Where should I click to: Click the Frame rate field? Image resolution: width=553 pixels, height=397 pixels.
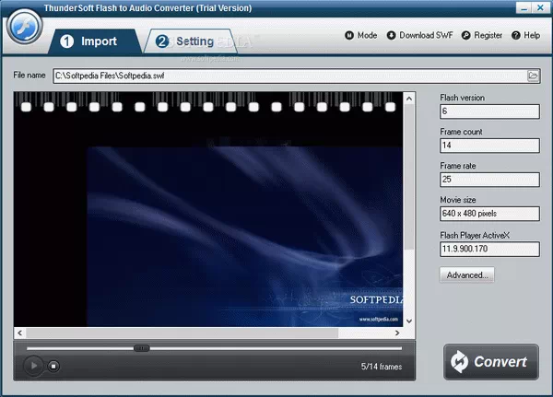click(489, 180)
